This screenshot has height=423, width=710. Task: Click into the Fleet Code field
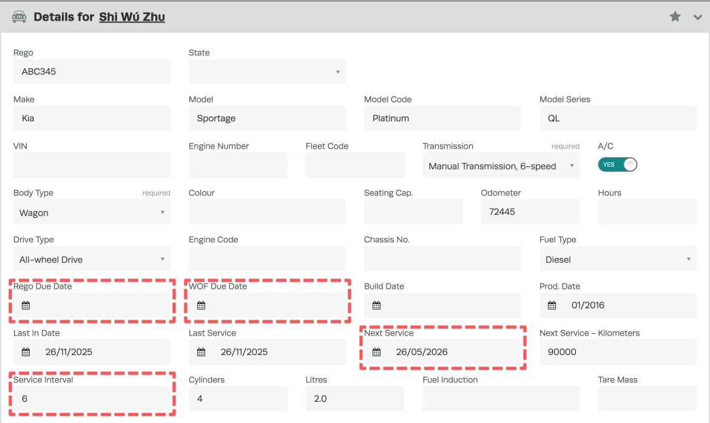coord(354,165)
